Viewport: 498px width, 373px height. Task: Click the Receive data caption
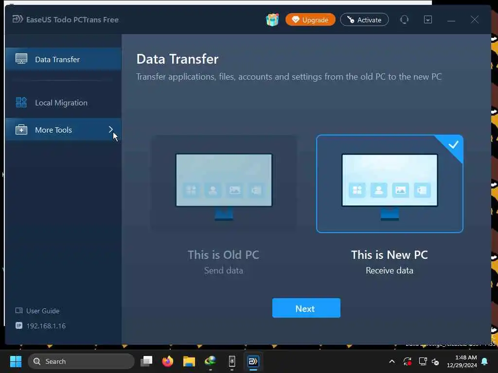(390, 271)
